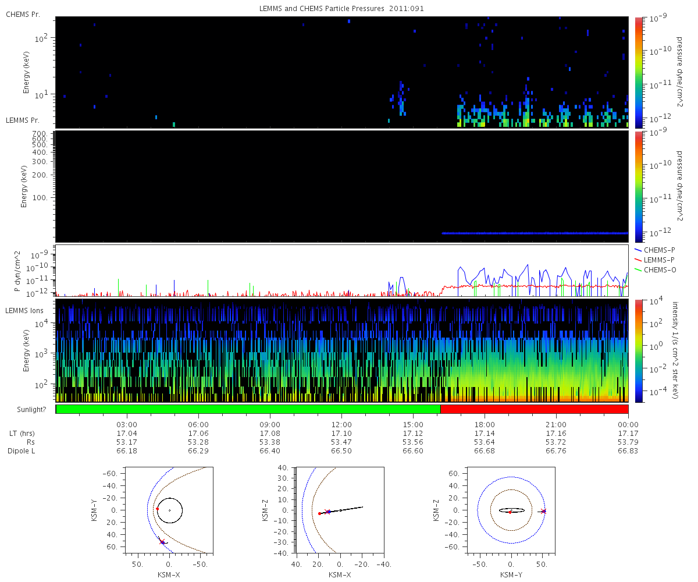Click the blue LEMMS pressure line in second panel
Viewport: 698px width, 582px height.
[535, 233]
